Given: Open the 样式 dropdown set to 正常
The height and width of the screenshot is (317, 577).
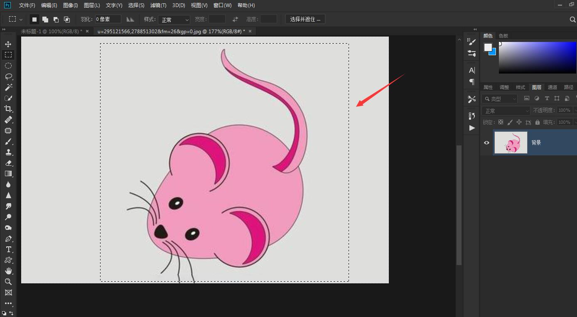Looking at the screenshot, I should click(174, 20).
